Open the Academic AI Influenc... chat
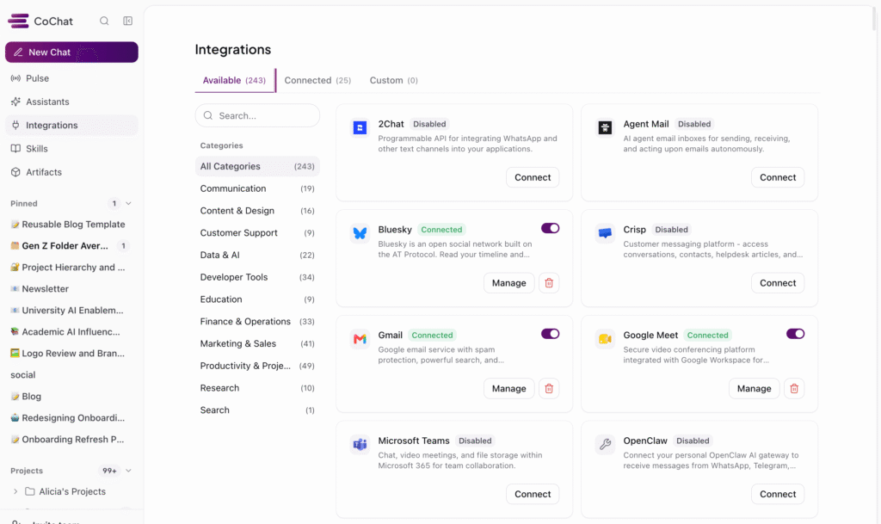Viewport: 881px width, 524px height. click(71, 332)
